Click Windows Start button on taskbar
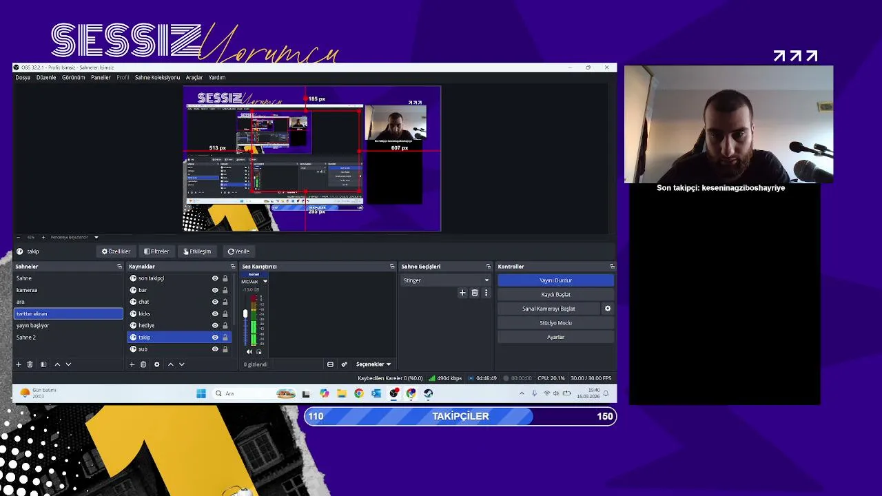 click(201, 393)
